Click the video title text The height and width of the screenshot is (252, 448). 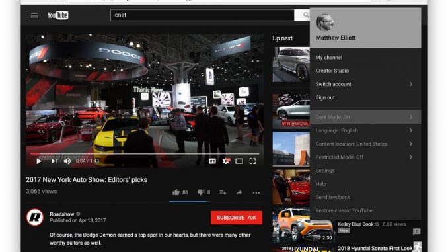tap(87, 180)
